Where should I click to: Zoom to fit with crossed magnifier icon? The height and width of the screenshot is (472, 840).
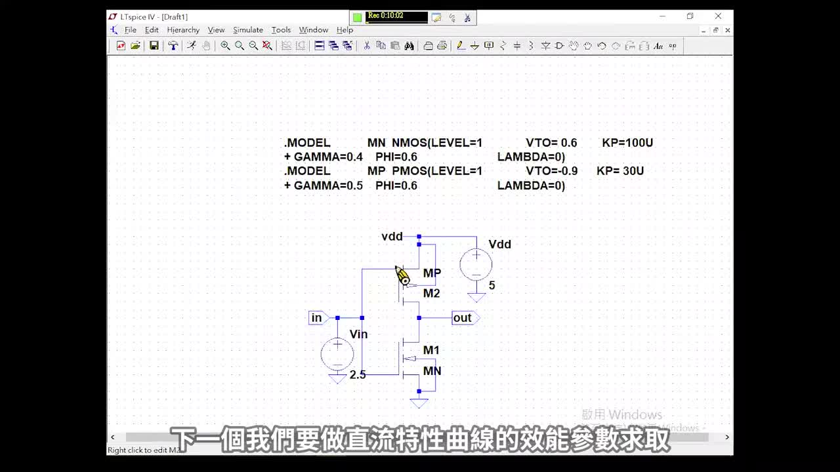pyautogui.click(x=267, y=45)
